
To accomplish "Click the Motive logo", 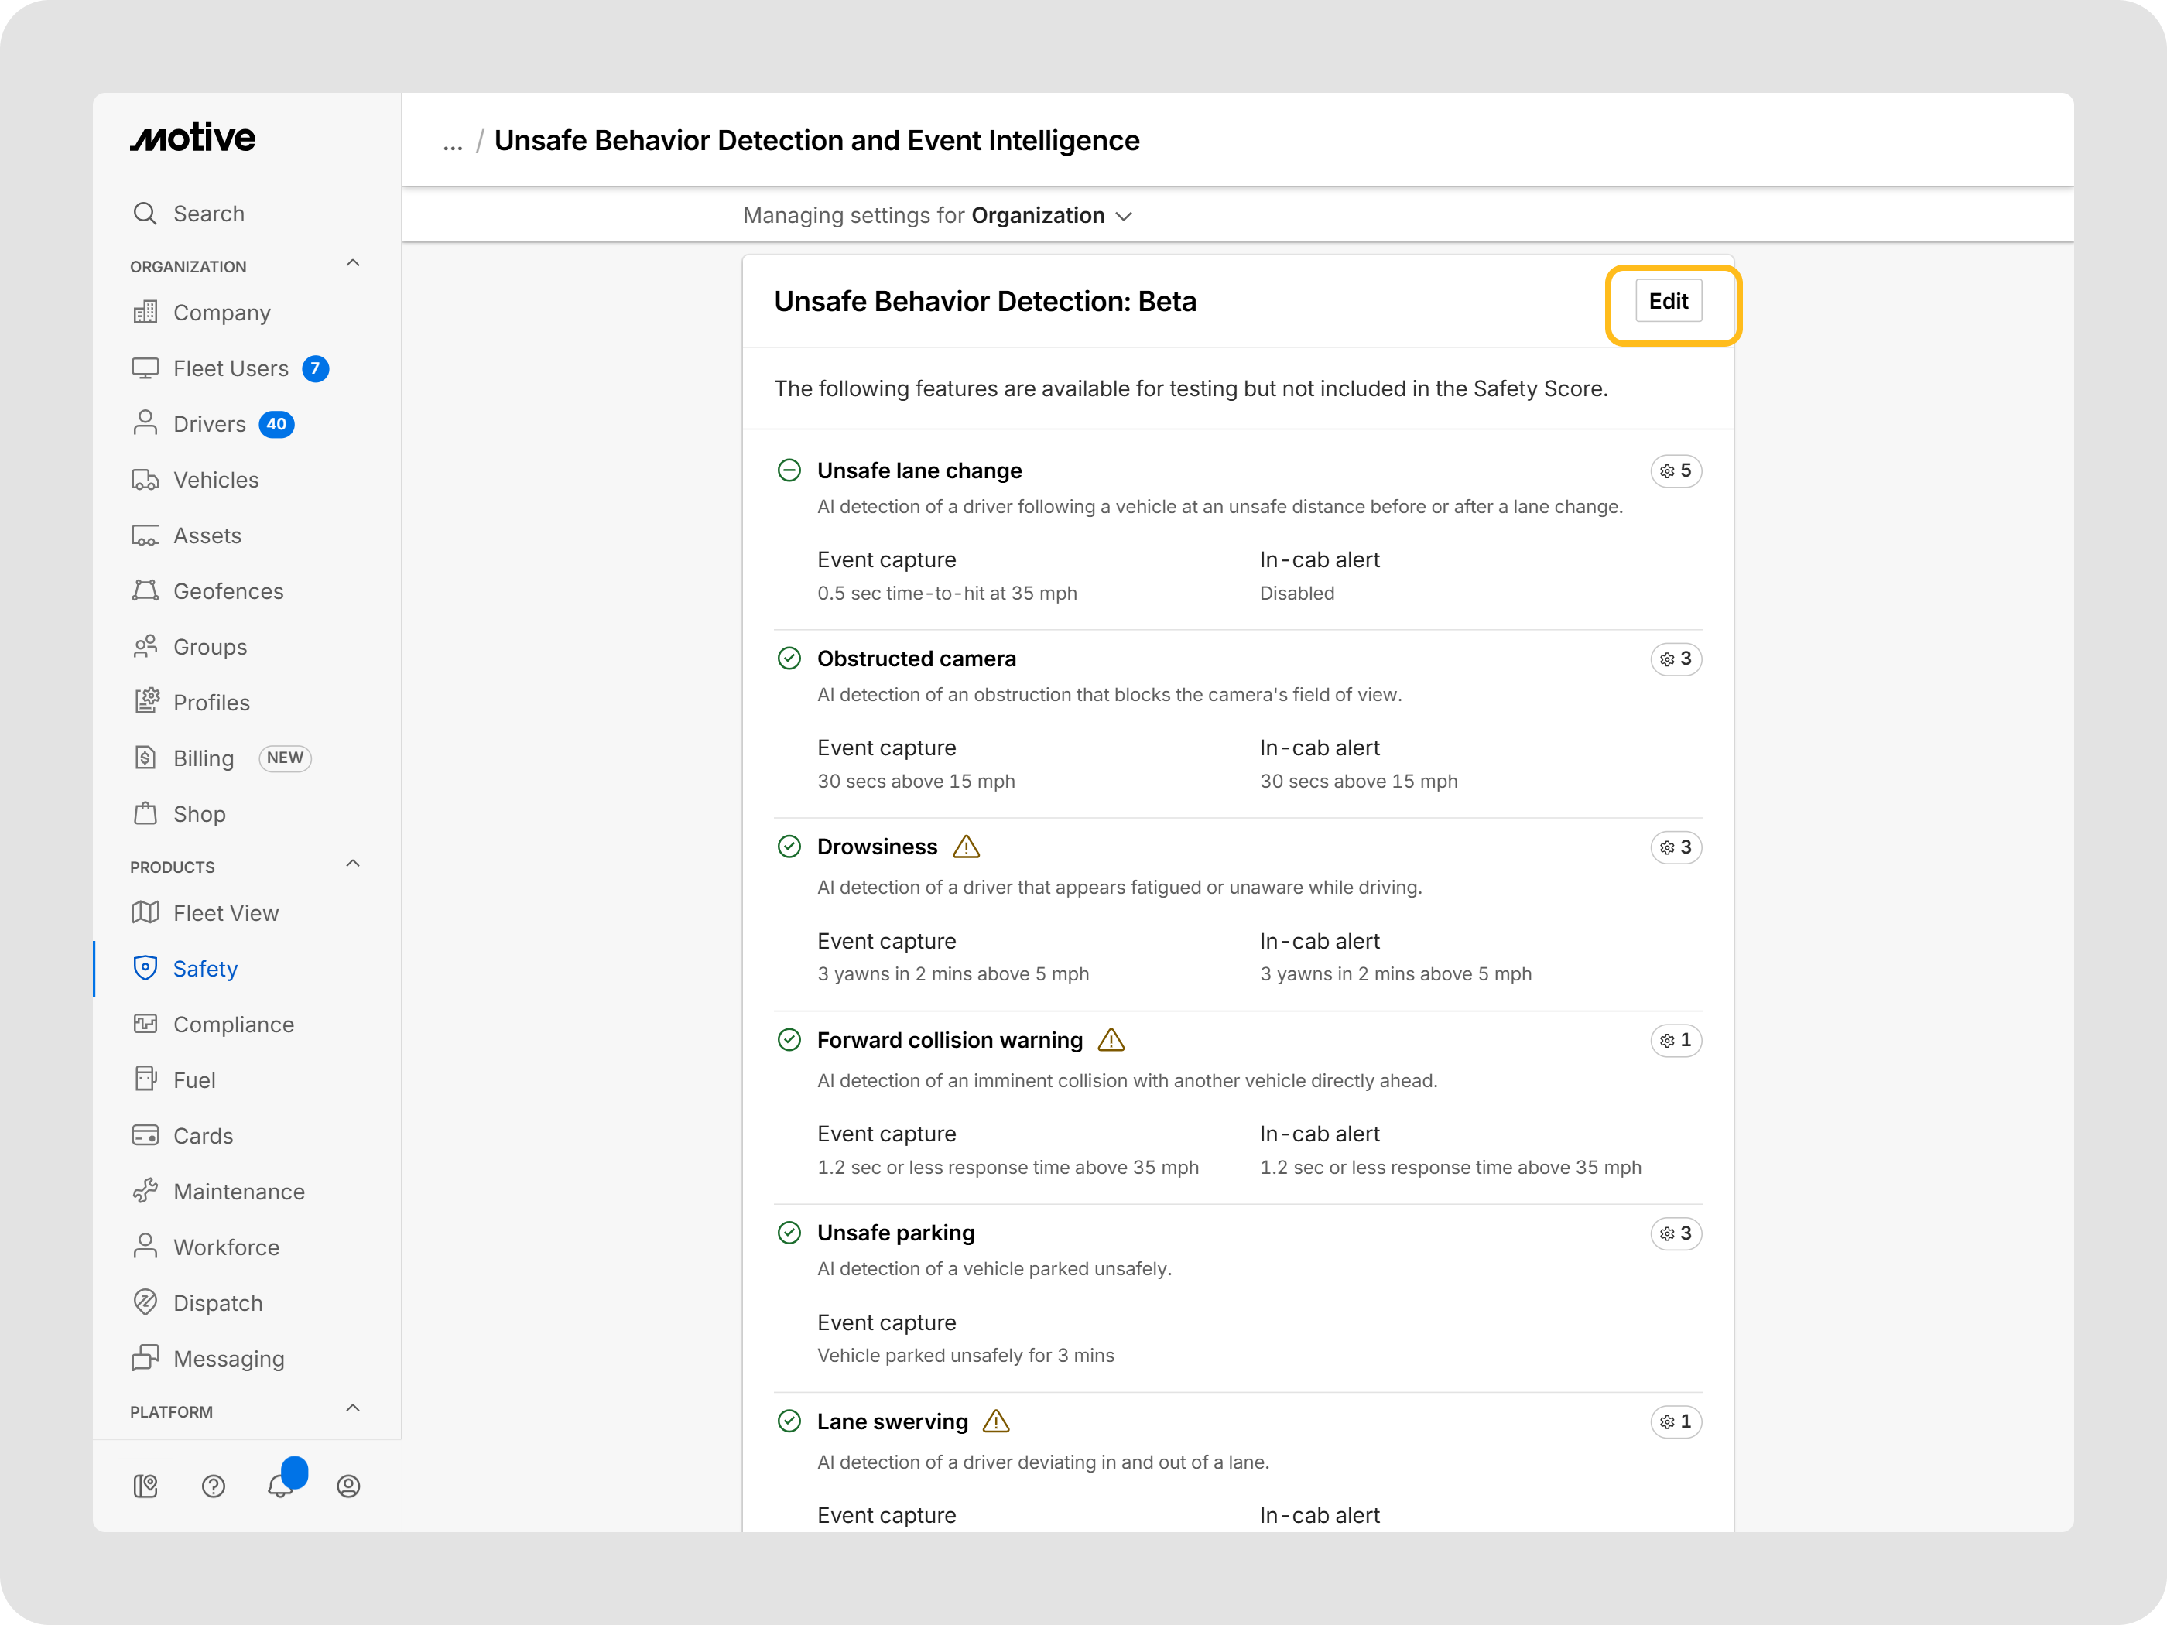I will [x=193, y=138].
